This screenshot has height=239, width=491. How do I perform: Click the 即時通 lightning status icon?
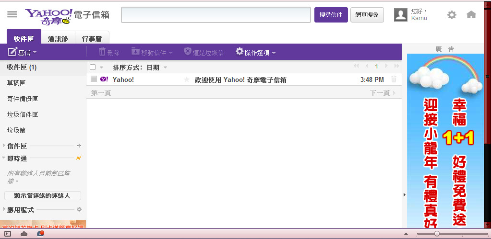pos(79,158)
